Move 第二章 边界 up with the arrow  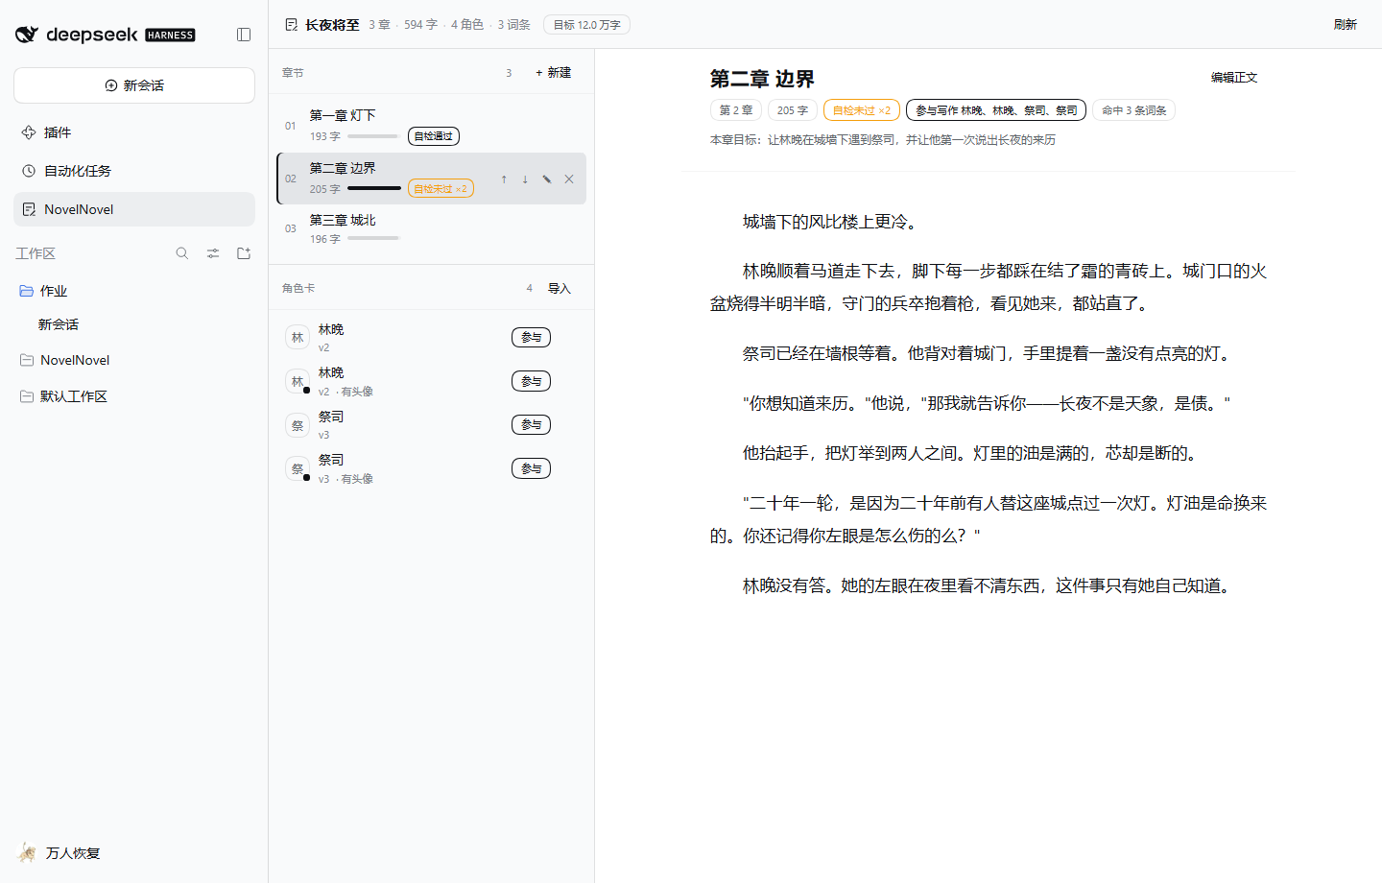click(504, 179)
